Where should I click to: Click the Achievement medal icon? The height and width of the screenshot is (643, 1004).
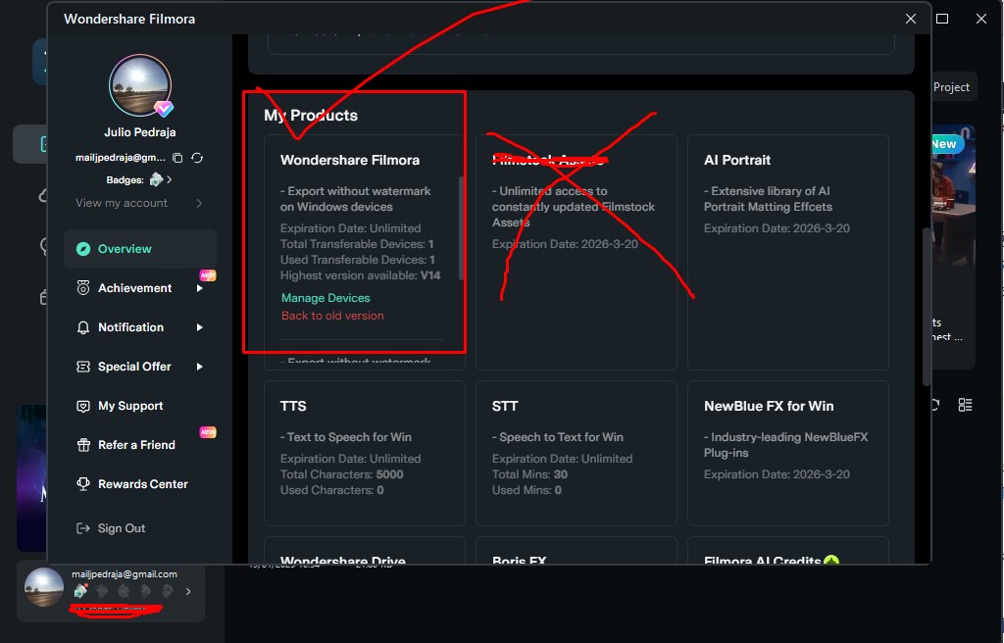(x=83, y=288)
